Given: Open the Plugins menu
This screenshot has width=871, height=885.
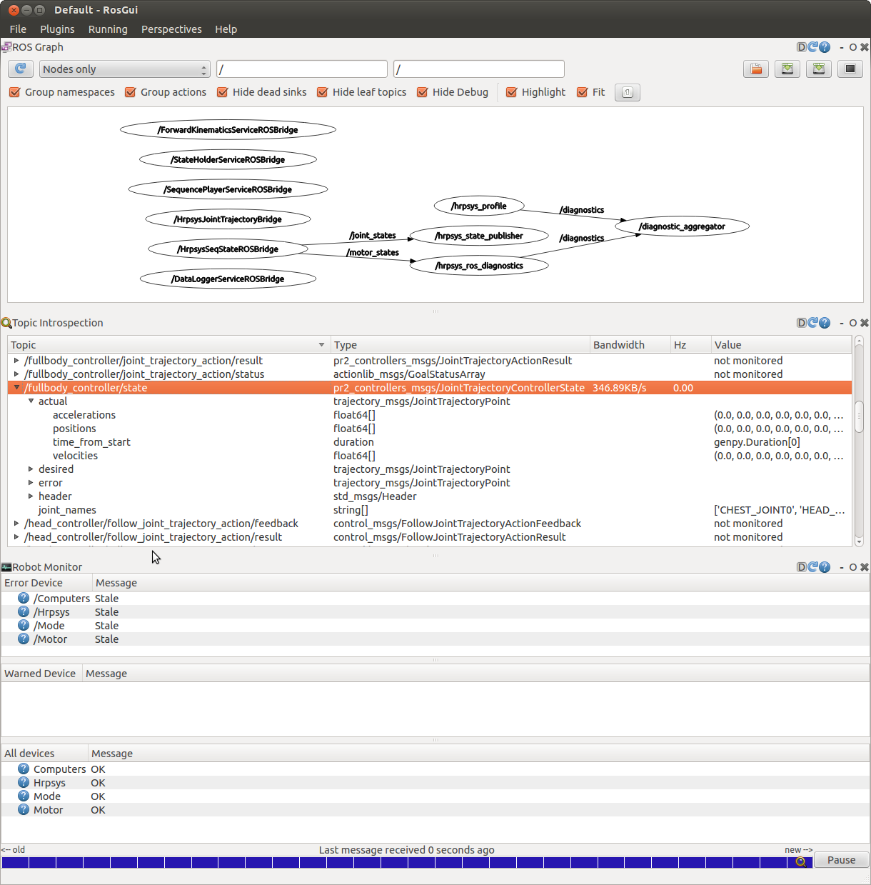Looking at the screenshot, I should 57,29.
